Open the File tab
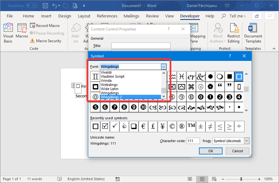This screenshot has height=183, width=279. [x=9, y=16]
